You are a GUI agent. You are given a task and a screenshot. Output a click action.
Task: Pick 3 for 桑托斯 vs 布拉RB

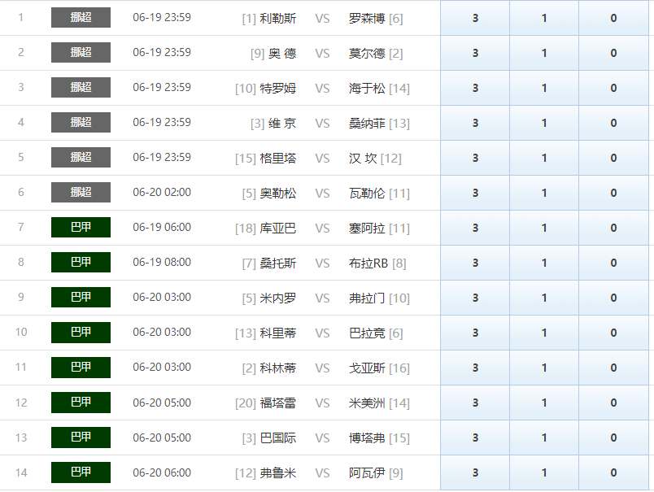[x=475, y=263]
